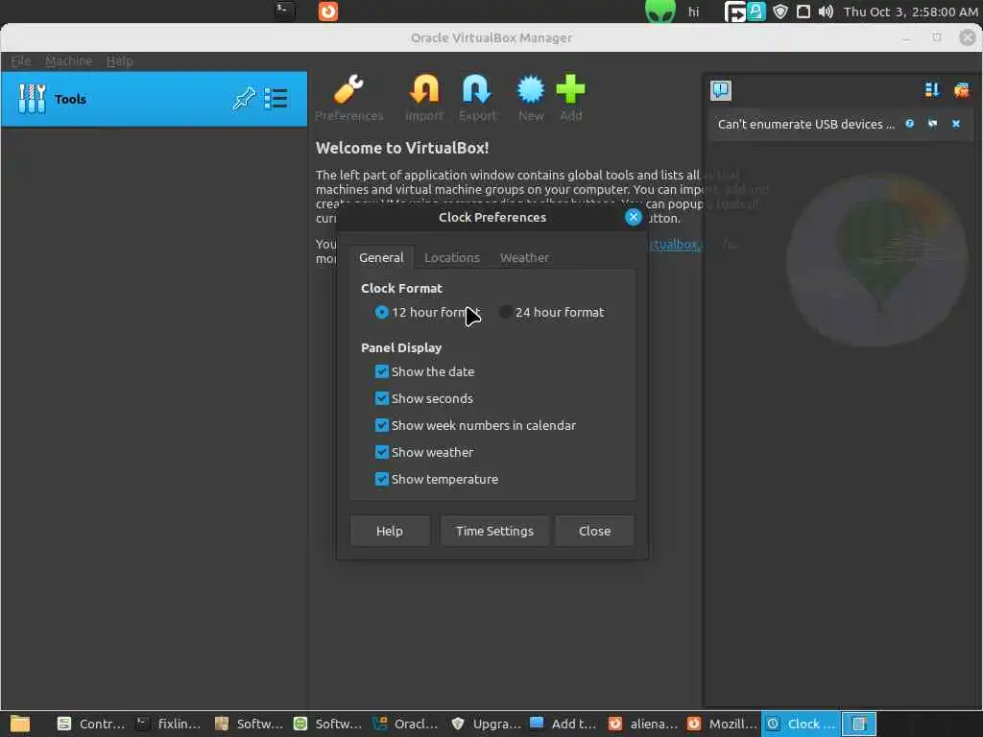This screenshot has width=983, height=737.
Task: Switch to General tab in Clock Preferences
Action: [x=381, y=257]
